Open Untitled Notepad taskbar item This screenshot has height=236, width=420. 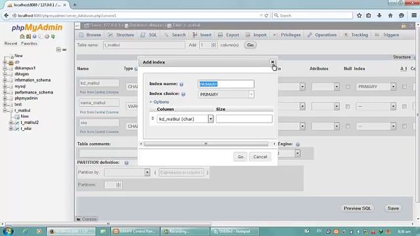click(235, 231)
